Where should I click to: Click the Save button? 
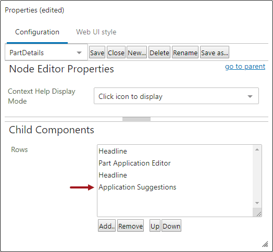point(97,53)
